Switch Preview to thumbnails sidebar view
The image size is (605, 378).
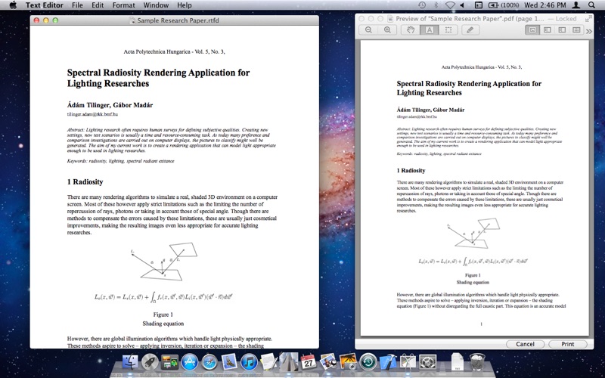[547, 30]
